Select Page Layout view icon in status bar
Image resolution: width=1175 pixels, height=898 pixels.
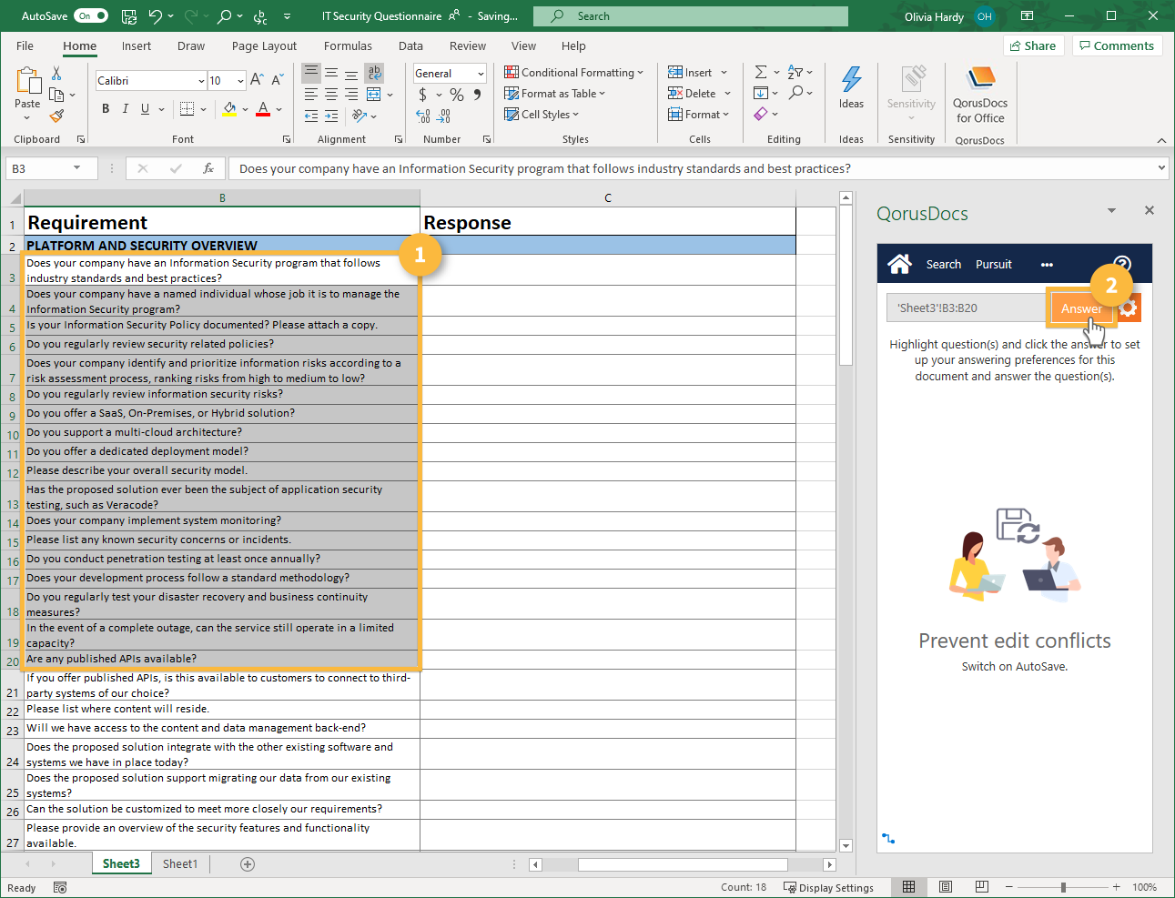point(945,887)
